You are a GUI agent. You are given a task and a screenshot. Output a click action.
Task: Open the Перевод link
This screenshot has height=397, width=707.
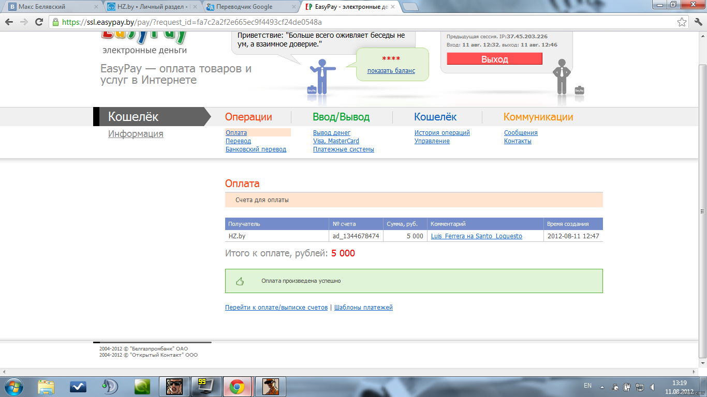click(238, 141)
